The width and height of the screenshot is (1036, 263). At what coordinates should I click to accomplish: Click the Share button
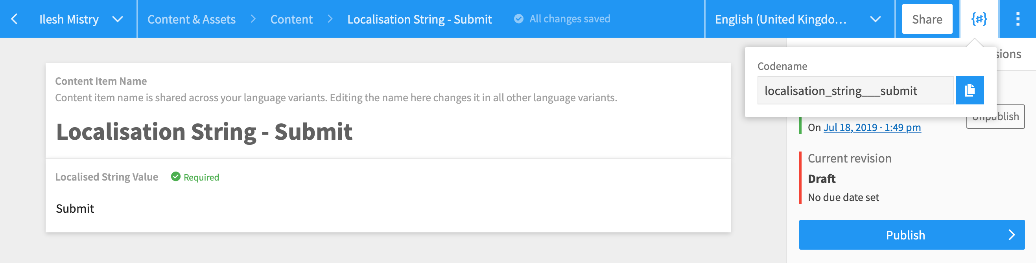pyautogui.click(x=927, y=18)
